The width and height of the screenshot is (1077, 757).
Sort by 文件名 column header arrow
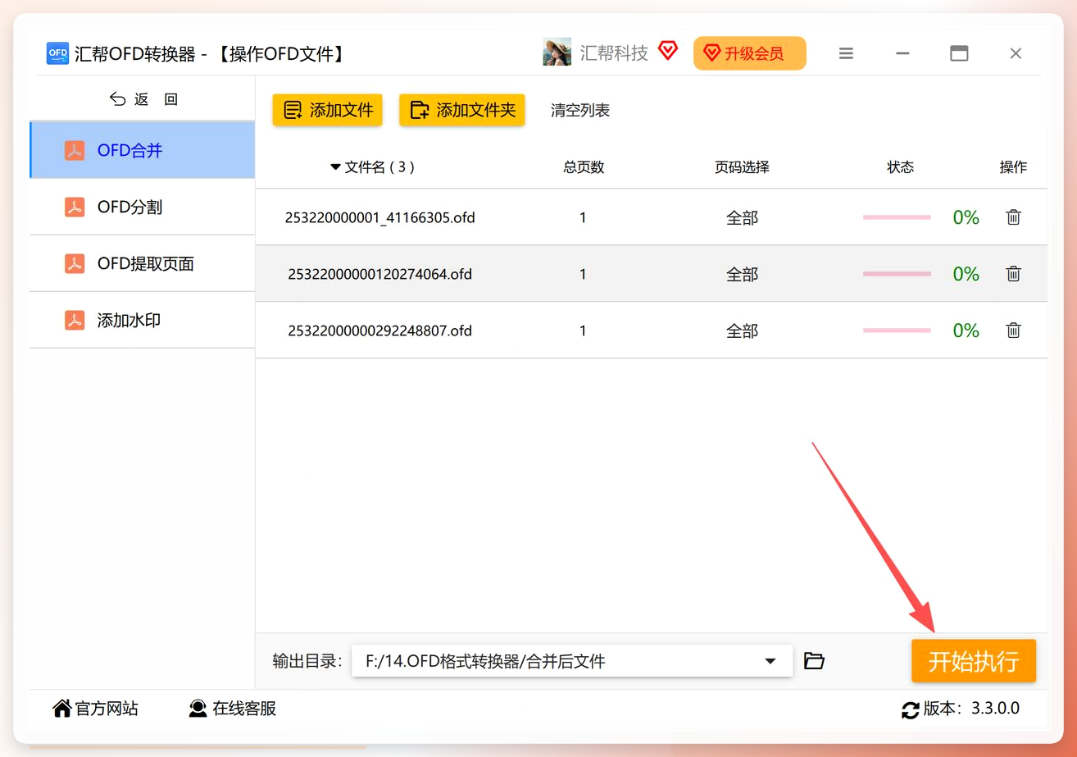[x=335, y=167]
